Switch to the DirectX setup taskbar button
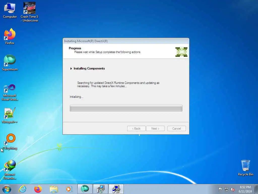Viewport: 258px width, 194px height. [x=116, y=189]
